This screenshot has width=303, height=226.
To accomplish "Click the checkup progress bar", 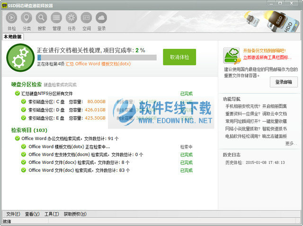I will click(97, 57).
